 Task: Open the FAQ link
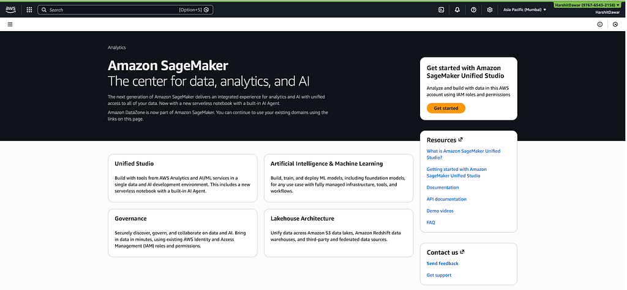pos(430,223)
